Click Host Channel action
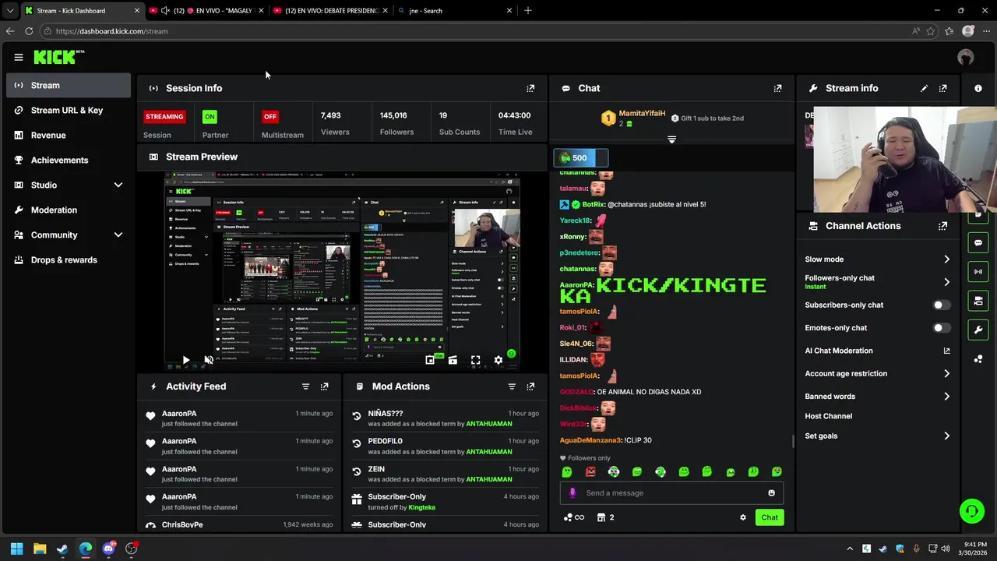The image size is (997, 561). coord(829,416)
